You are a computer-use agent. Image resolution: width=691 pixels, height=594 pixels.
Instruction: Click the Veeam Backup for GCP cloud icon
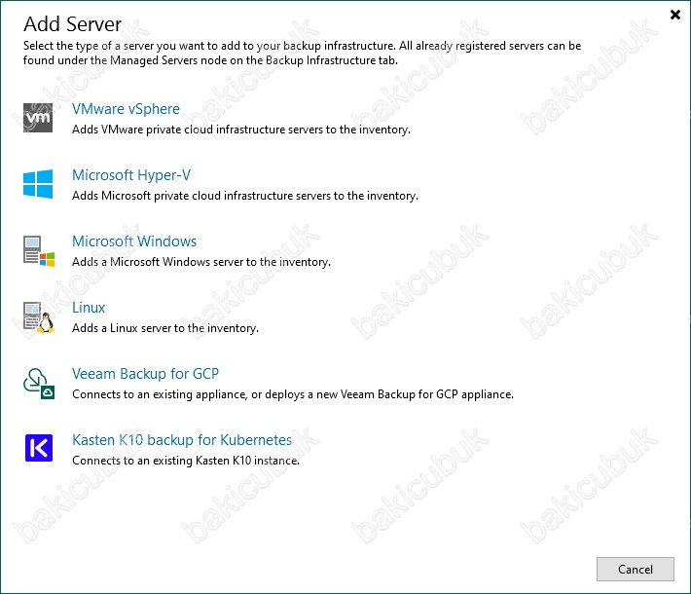(39, 384)
